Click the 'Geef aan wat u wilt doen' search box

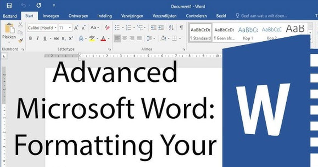point(261,16)
